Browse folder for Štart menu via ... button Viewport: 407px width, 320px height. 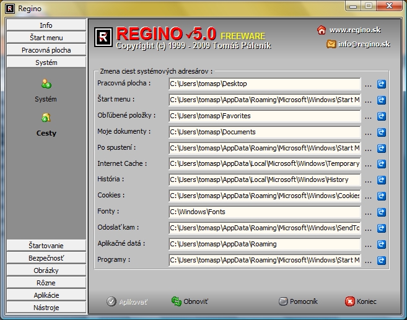point(368,102)
